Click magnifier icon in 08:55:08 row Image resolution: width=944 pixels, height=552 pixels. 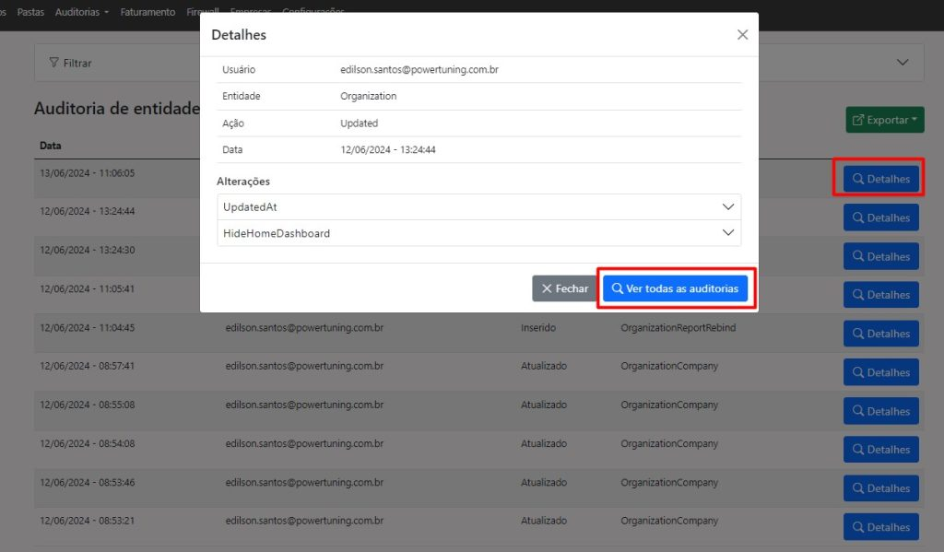pyautogui.click(x=857, y=411)
